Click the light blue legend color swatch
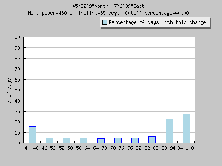The width and height of the screenshot is (222, 166). pyautogui.click(x=105, y=22)
